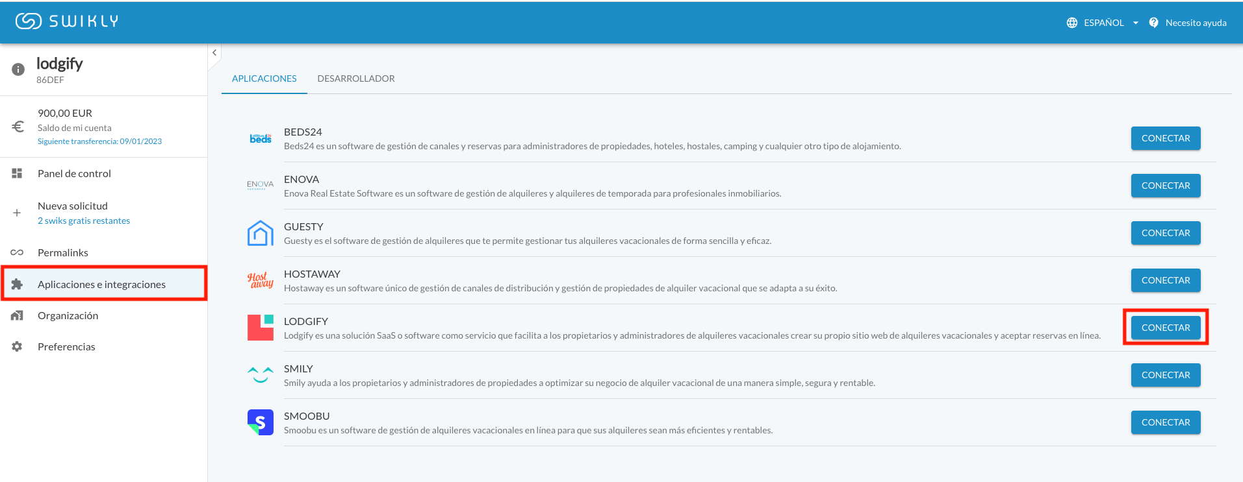Click the 900,00 EUR balance text
Viewport: 1243px width, 482px height.
pos(65,113)
